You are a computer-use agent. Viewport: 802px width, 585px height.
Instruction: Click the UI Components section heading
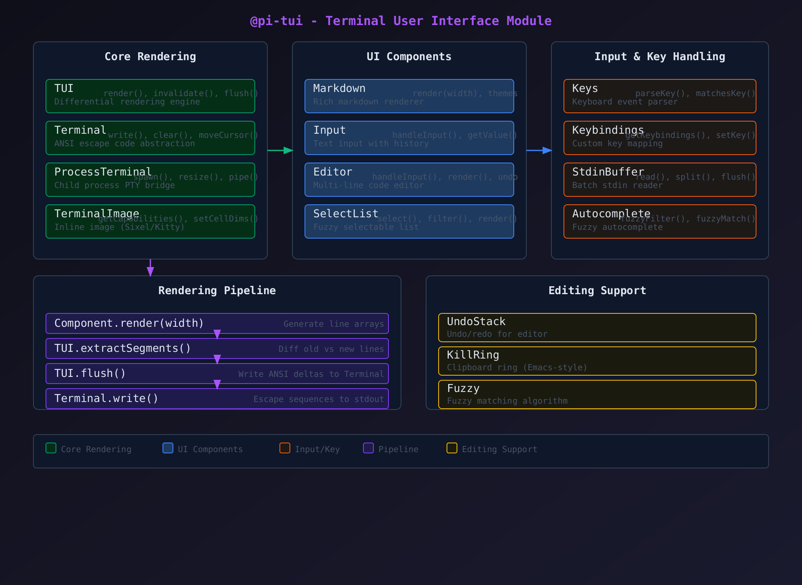click(409, 57)
